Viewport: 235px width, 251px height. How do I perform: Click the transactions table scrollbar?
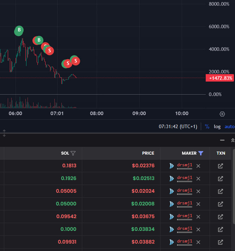click(x=234, y=186)
